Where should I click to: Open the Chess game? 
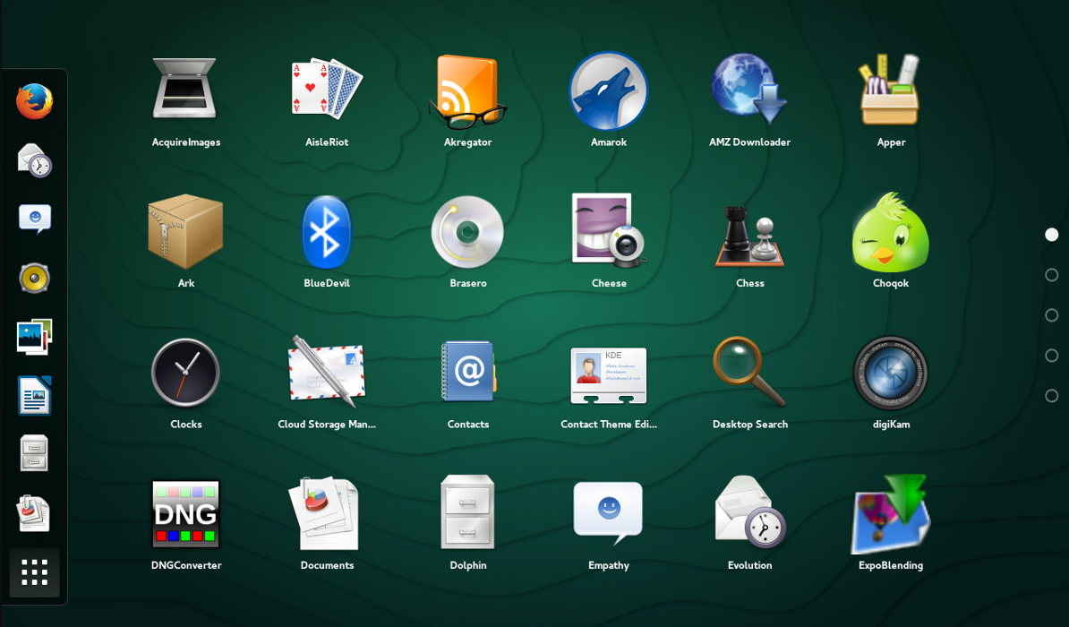tap(750, 236)
